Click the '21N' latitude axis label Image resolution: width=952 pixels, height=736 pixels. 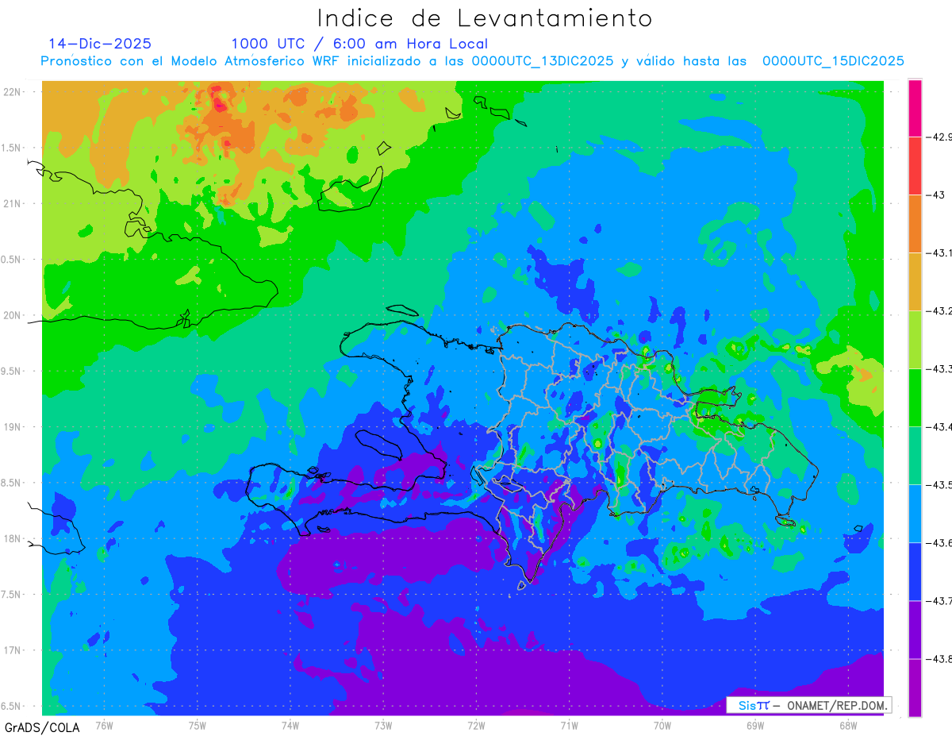13,203
